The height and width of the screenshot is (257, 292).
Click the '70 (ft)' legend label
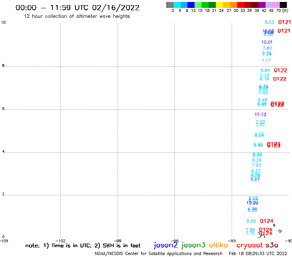point(282,11)
